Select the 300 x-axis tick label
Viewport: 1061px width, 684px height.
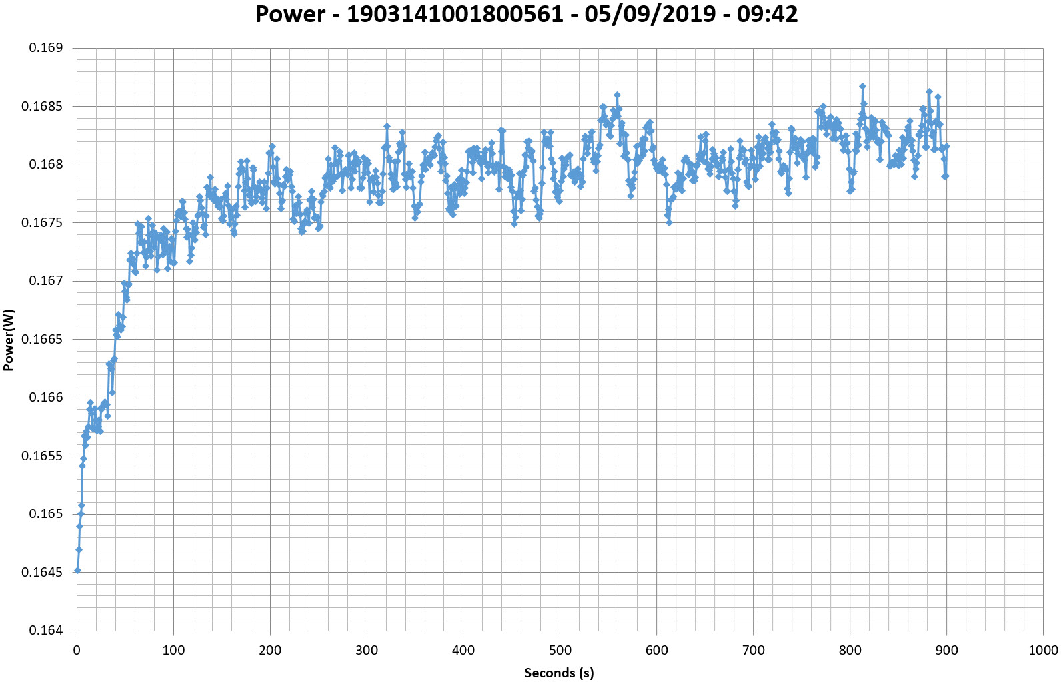[x=367, y=651]
